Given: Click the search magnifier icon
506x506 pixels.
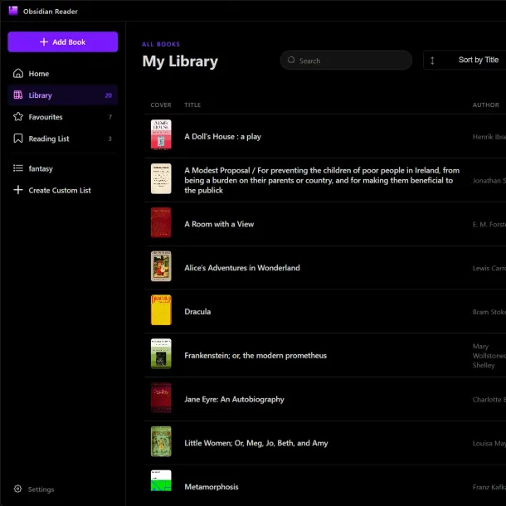Looking at the screenshot, I should tap(291, 60).
